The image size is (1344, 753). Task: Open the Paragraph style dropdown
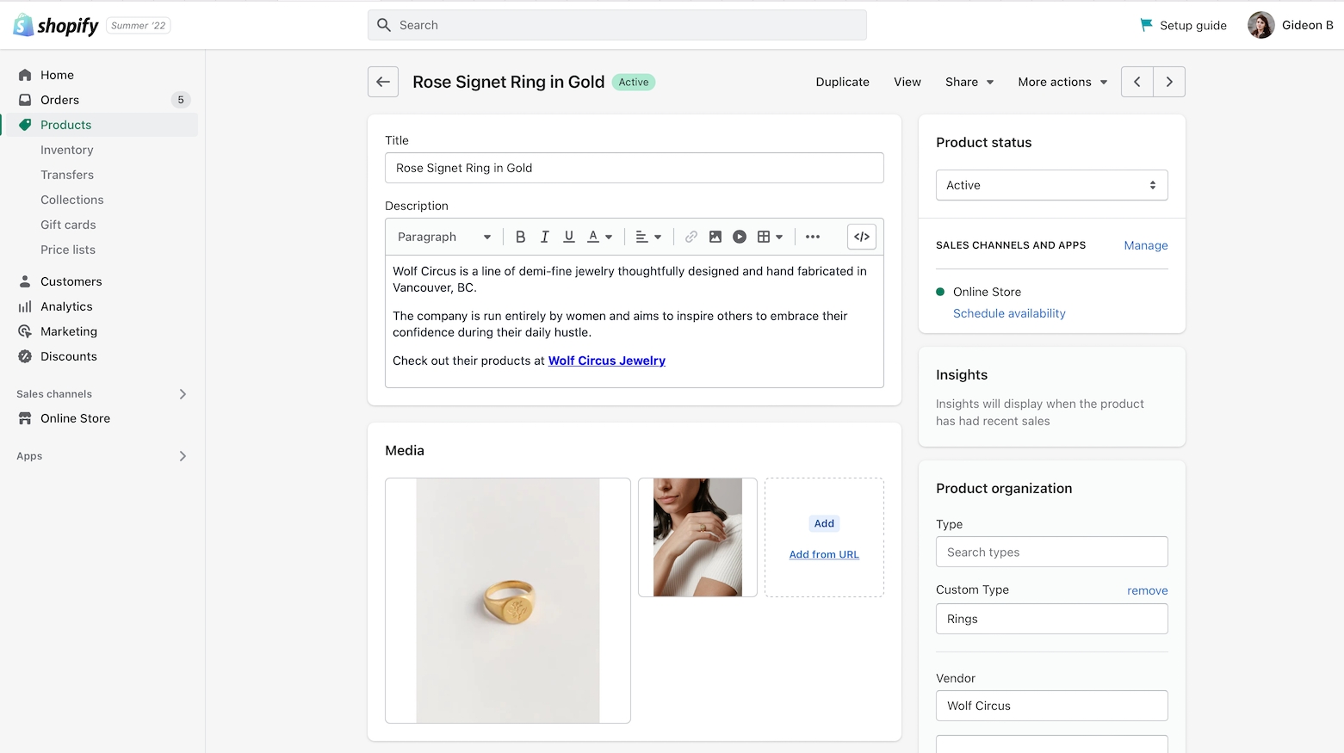pos(443,237)
